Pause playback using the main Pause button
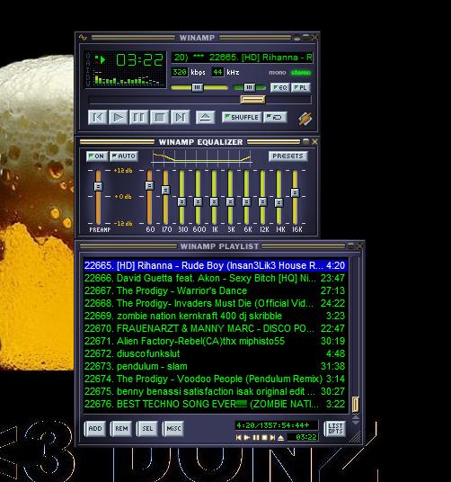This screenshot has height=482, width=451. coord(138,118)
